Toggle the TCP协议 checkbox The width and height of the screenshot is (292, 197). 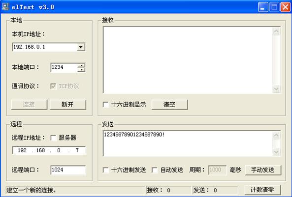(x=53, y=86)
